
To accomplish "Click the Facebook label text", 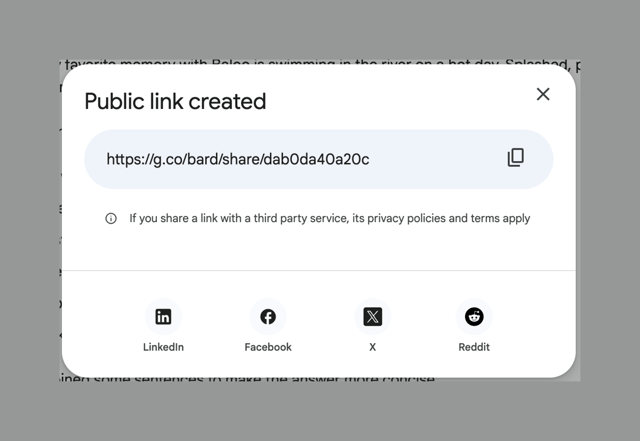I will [268, 347].
